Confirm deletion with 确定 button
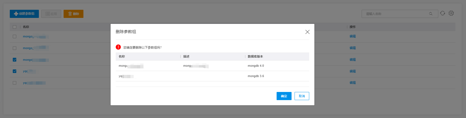This screenshot has height=118, width=466. [284, 96]
